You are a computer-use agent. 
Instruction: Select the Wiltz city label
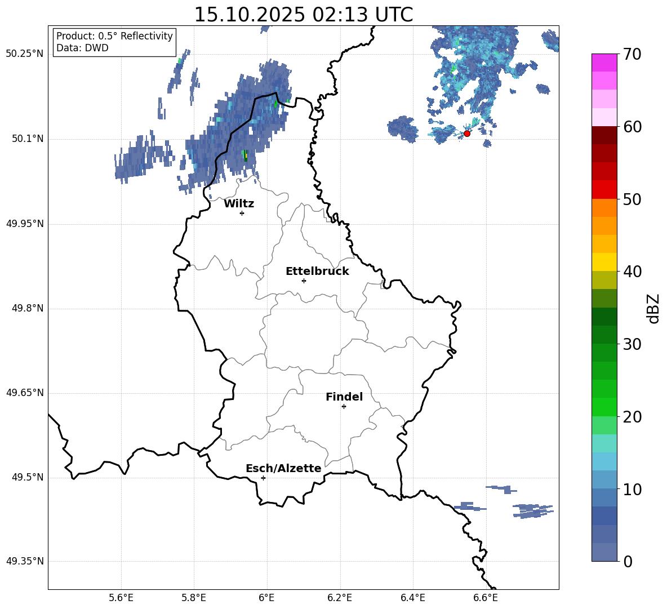coord(239,204)
